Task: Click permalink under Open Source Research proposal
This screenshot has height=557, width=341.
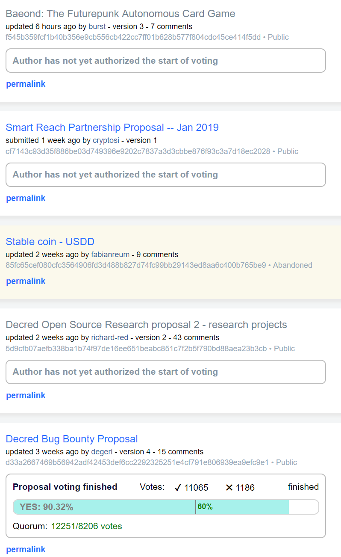Action: click(26, 395)
